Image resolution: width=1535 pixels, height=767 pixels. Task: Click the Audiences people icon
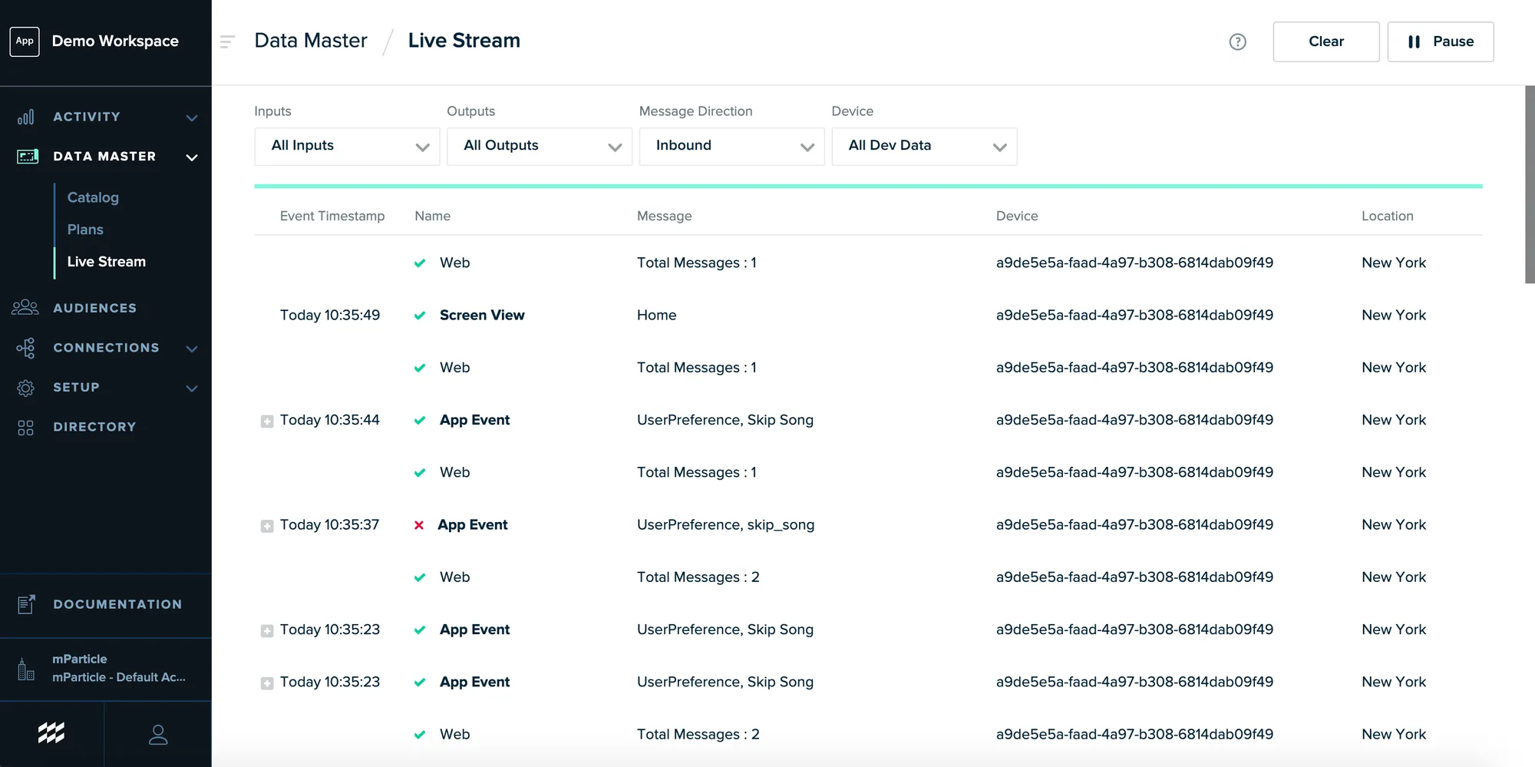tap(25, 308)
